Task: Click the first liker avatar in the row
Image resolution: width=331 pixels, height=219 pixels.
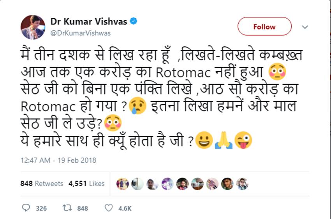Action: pyautogui.click(x=122, y=184)
